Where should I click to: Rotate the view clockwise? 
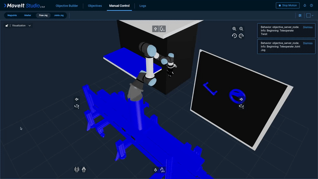click(x=241, y=36)
